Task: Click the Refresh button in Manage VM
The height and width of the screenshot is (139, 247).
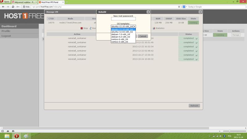Action: coord(194,106)
